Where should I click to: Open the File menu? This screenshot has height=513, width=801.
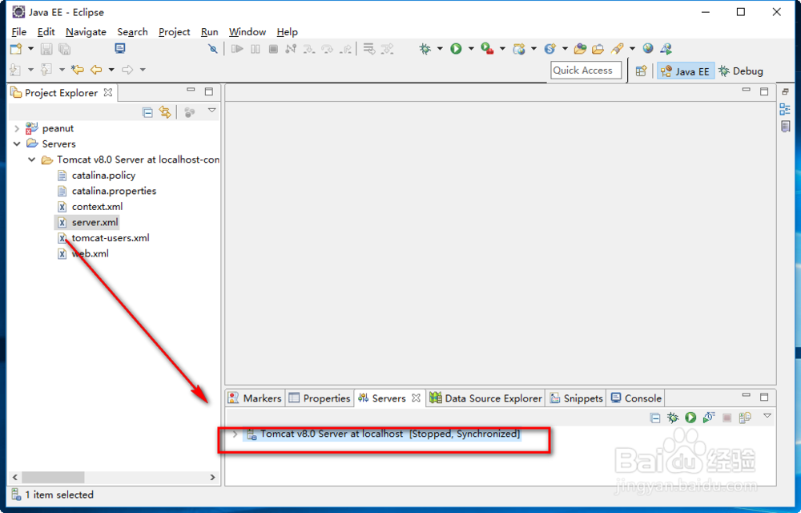[x=19, y=32]
